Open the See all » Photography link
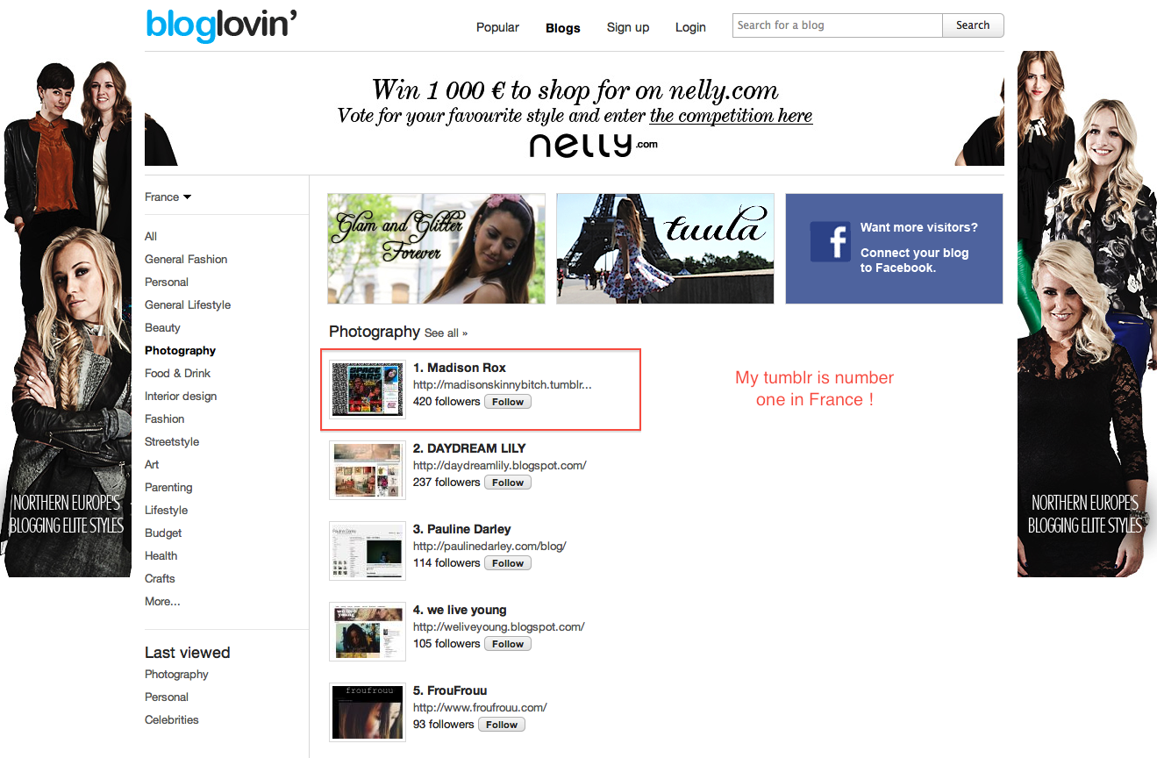 click(446, 333)
